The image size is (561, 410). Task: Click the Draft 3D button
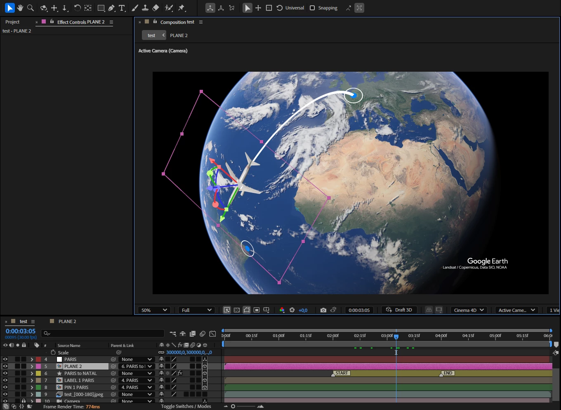point(399,310)
